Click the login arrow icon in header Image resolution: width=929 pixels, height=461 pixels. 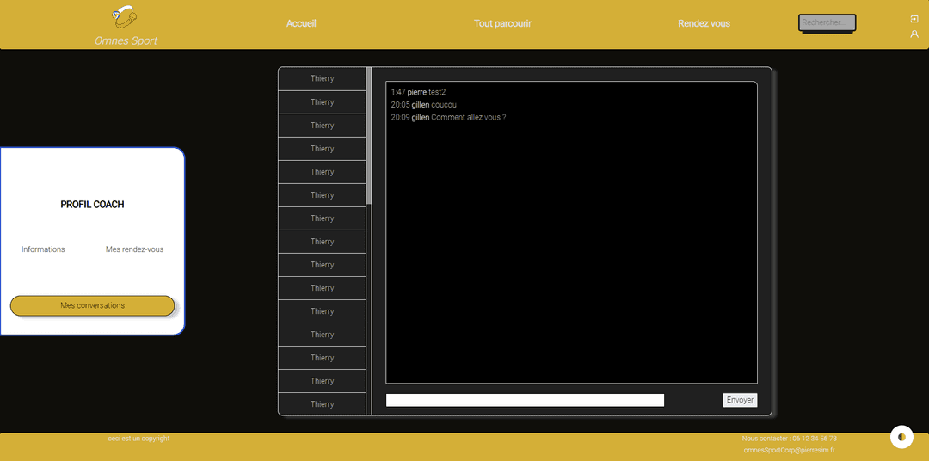pyautogui.click(x=914, y=19)
